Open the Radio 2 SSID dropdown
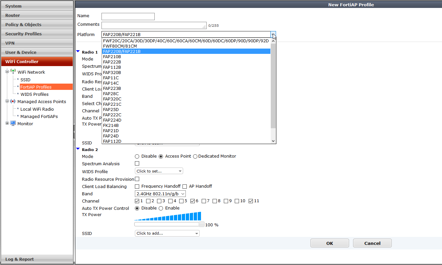The image size is (442, 265). [x=167, y=233]
